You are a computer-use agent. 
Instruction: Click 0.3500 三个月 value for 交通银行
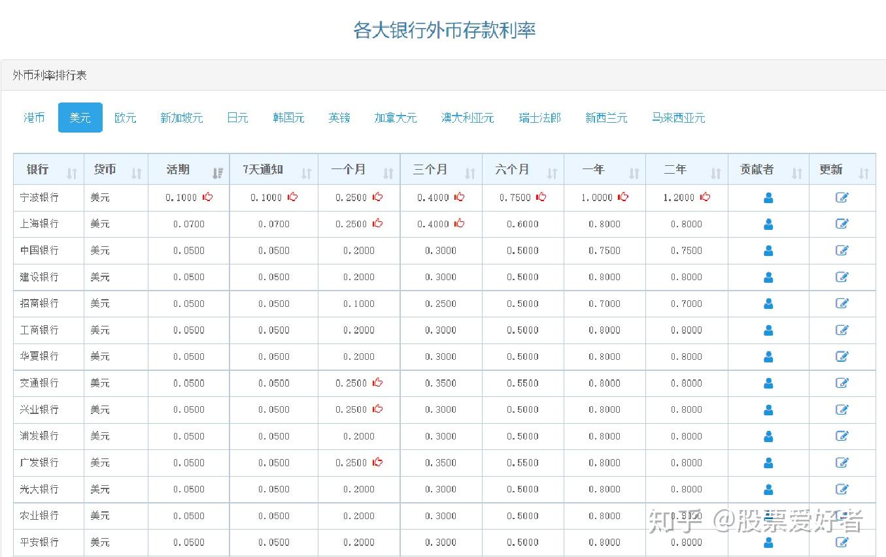[x=441, y=383]
